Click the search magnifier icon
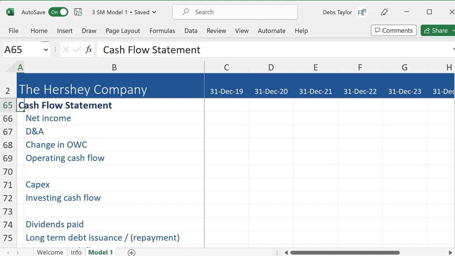The width and height of the screenshot is (455, 256). 186,12
